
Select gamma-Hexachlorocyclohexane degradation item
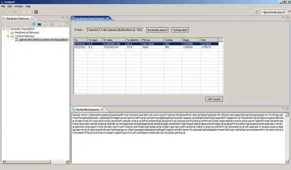(44, 40)
